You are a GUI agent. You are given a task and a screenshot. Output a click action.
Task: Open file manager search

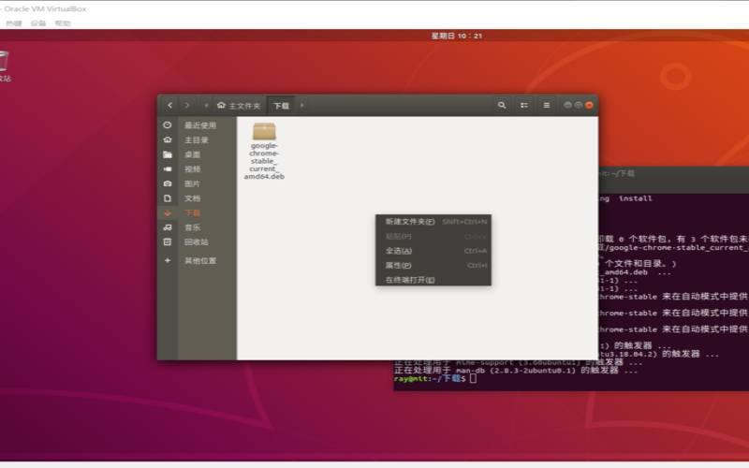pyautogui.click(x=502, y=105)
